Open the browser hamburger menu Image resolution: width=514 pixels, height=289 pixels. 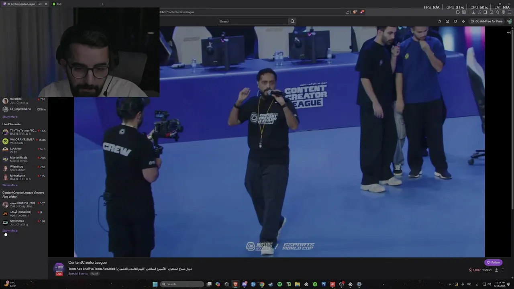[510, 12]
